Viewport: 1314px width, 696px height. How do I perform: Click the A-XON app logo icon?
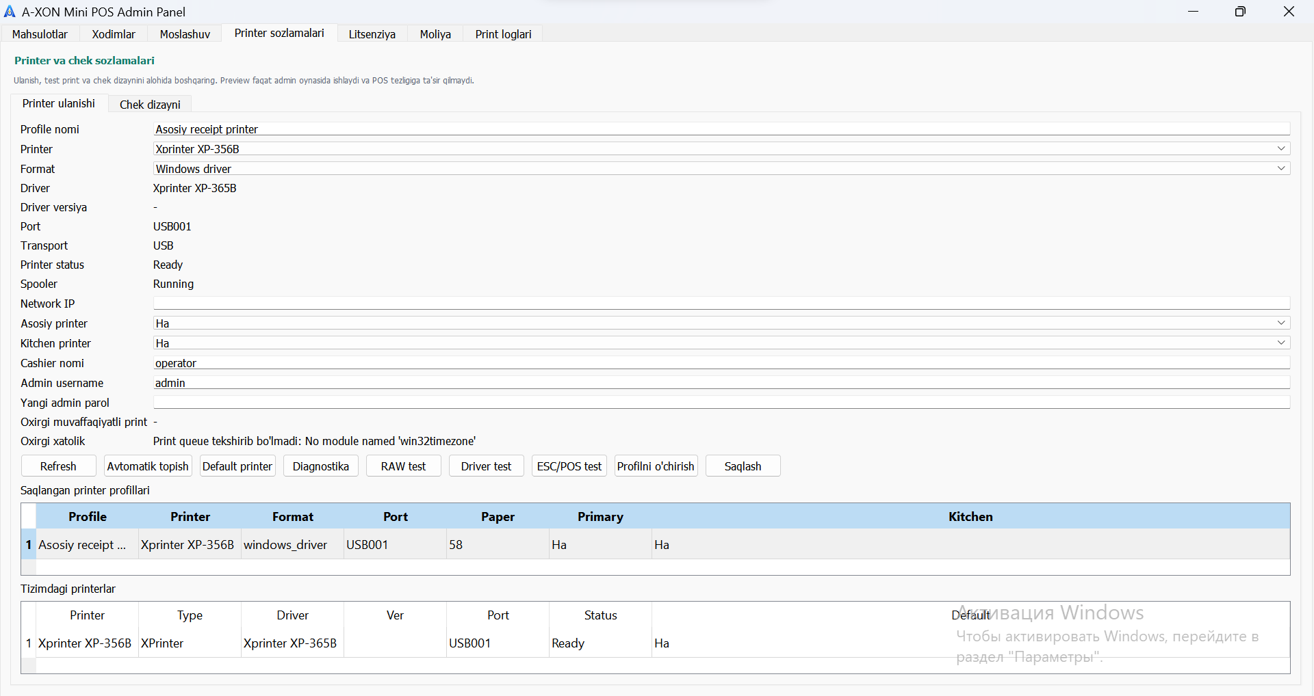[x=10, y=12]
